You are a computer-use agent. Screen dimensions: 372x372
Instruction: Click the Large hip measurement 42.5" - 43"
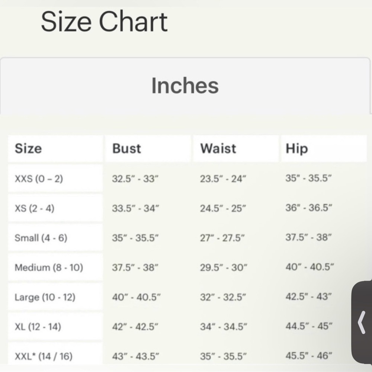[x=309, y=297]
